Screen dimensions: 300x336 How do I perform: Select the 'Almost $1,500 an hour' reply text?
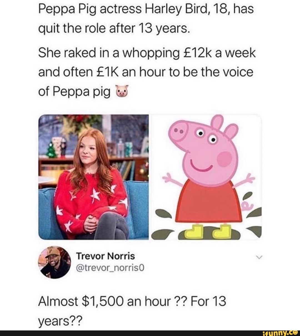[x=132, y=301]
